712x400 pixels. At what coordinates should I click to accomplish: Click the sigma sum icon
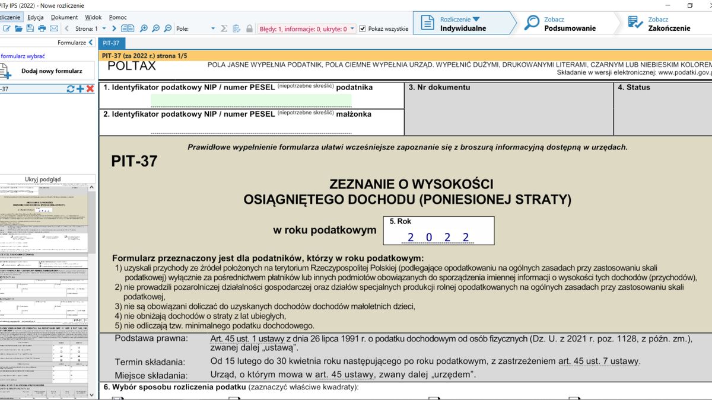223,28
